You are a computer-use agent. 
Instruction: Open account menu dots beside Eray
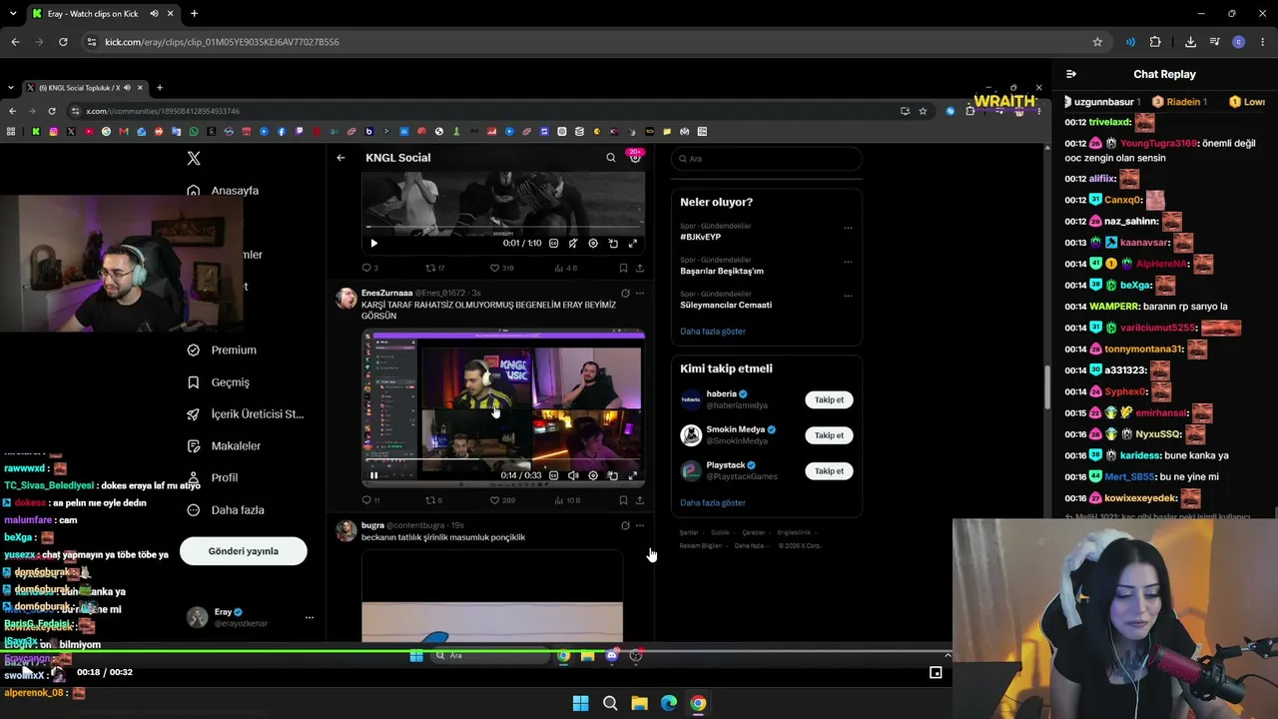(310, 617)
